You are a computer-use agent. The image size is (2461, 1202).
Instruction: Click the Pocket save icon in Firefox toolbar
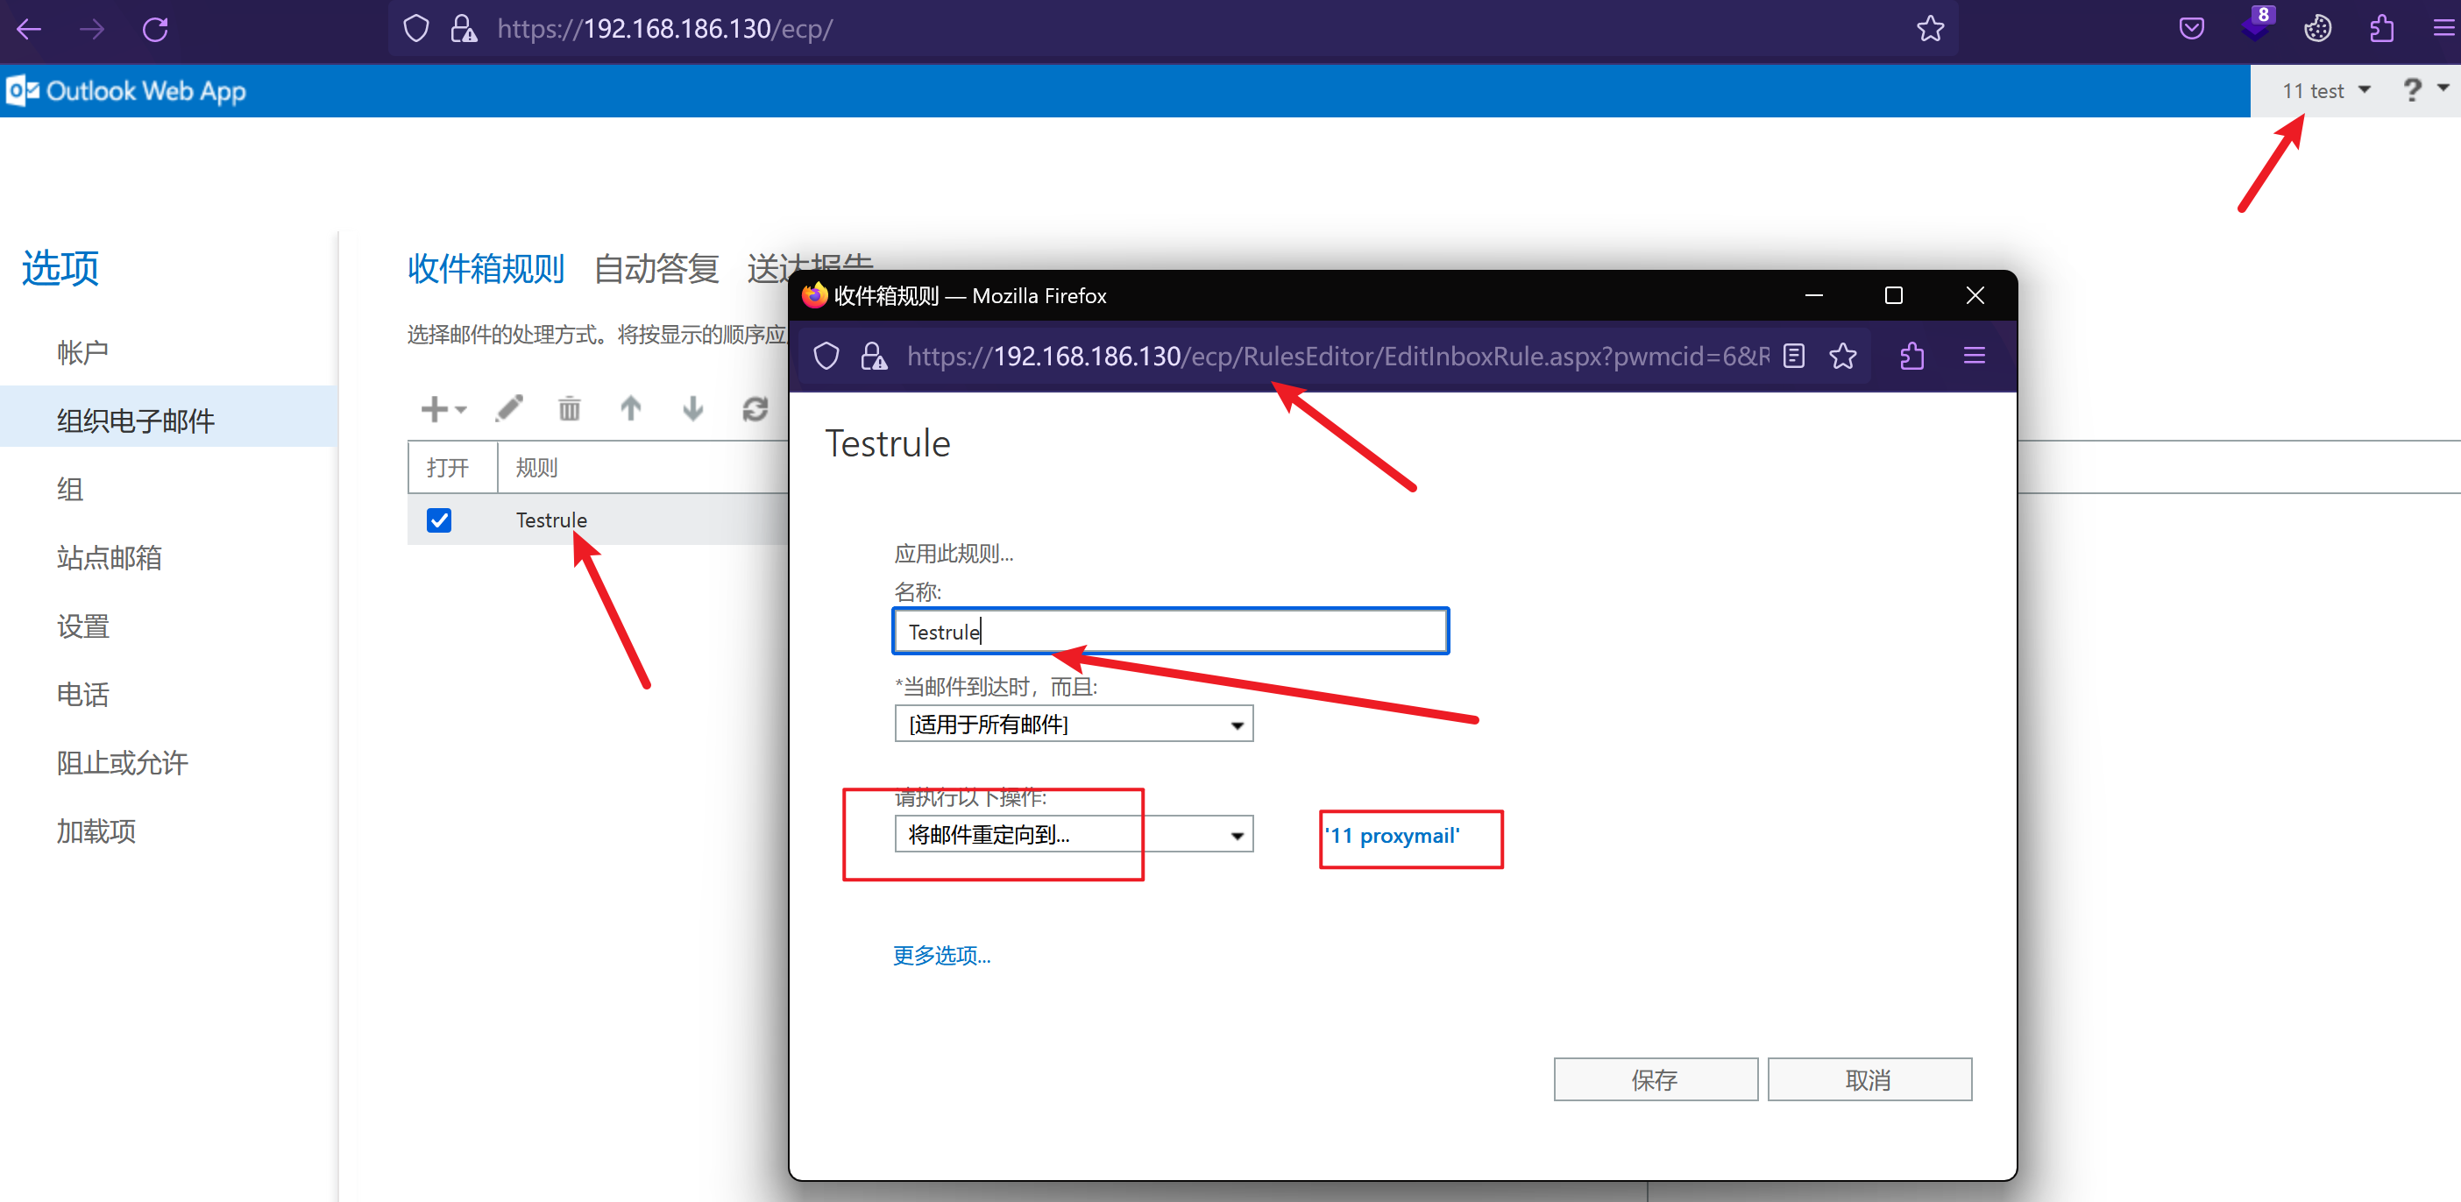click(x=2192, y=29)
